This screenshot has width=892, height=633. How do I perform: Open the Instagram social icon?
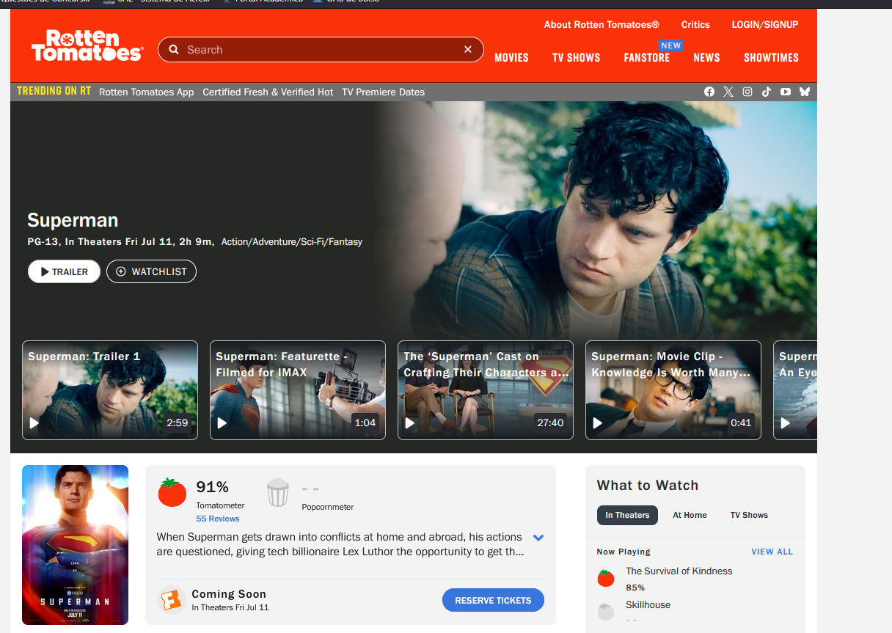[x=747, y=92]
